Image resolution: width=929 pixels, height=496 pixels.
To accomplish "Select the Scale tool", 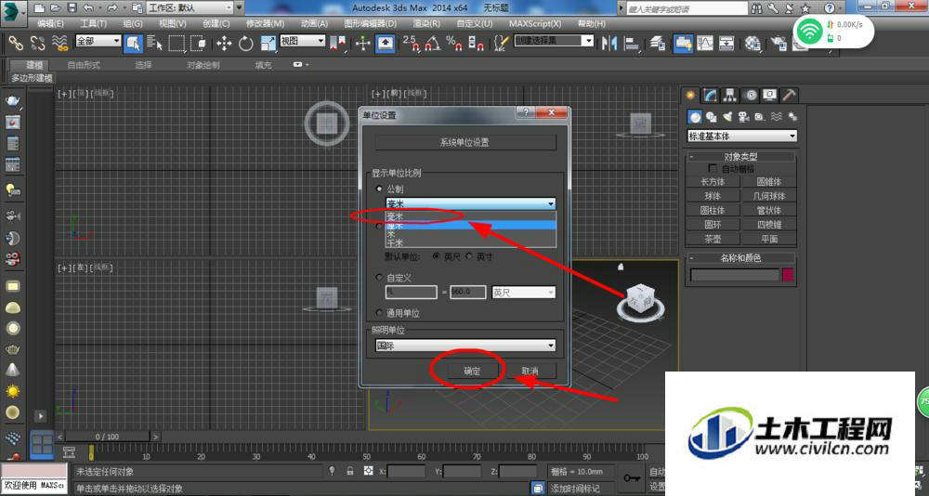I will 268,43.
